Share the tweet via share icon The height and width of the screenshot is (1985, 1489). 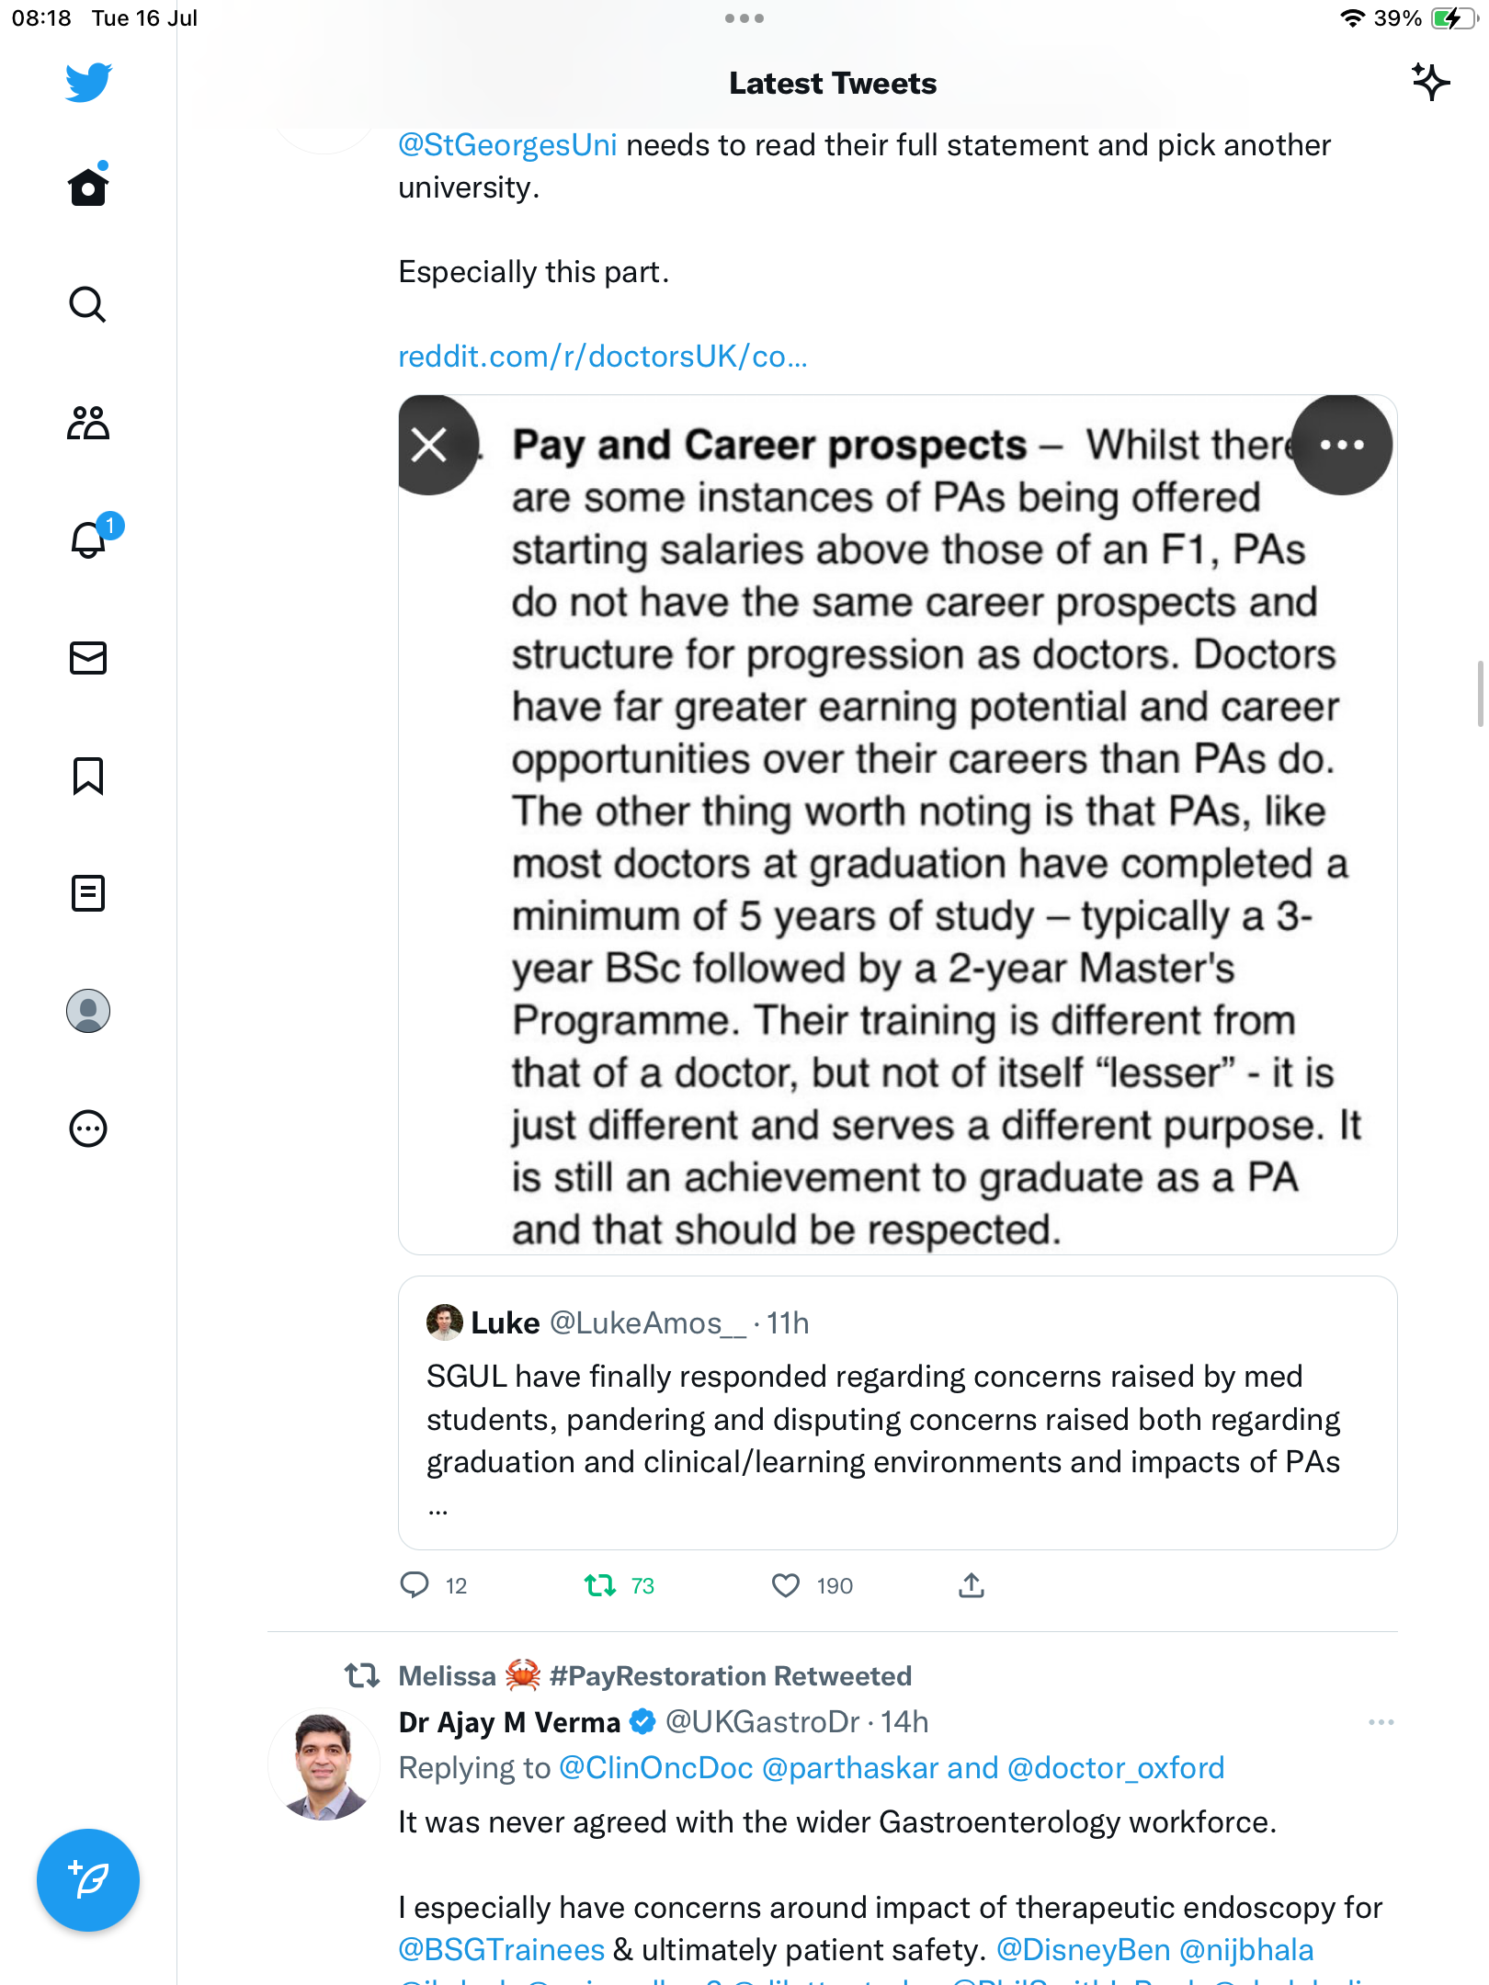(972, 1585)
